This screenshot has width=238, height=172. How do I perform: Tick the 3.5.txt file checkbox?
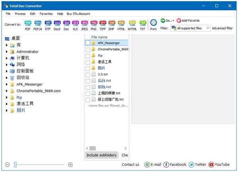tap(88, 75)
